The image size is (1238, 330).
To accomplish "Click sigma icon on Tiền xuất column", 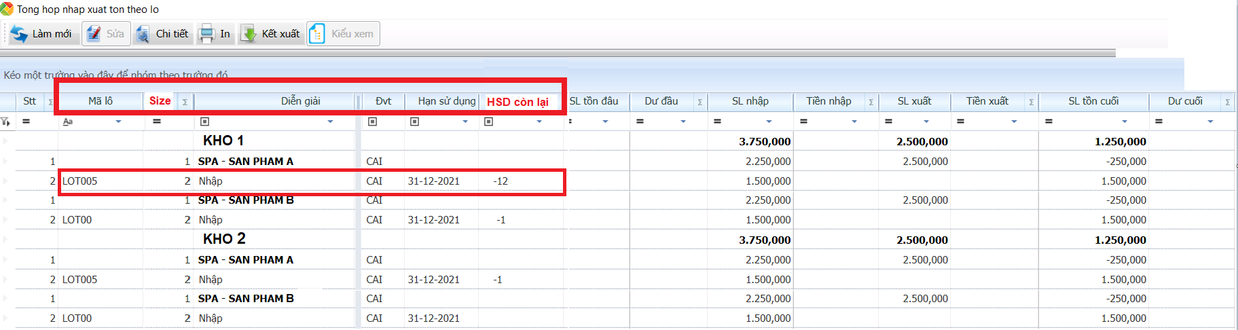I will pyautogui.click(x=1031, y=102).
